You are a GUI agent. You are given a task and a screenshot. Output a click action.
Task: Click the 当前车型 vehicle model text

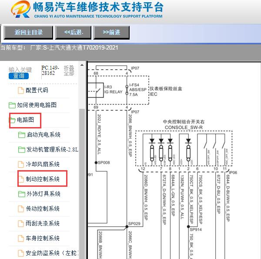click(59, 48)
